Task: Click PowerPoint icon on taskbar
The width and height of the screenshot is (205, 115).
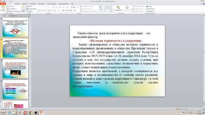Action: (x=41, y=113)
